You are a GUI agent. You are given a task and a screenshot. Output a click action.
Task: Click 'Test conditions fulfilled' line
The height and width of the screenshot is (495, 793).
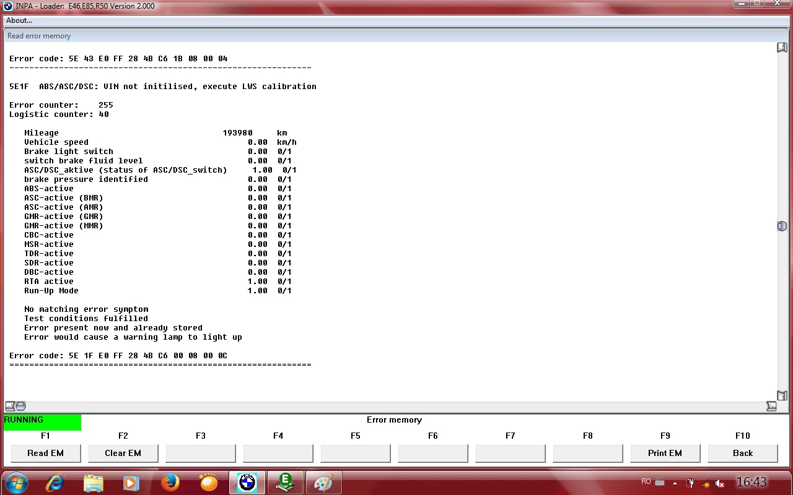pos(86,319)
